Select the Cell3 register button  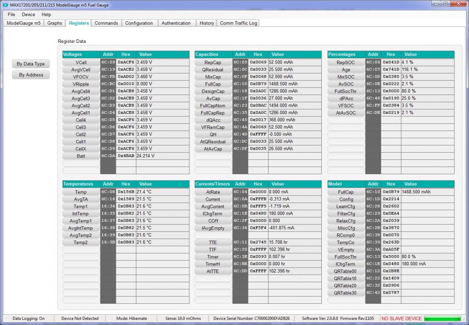(x=81, y=127)
